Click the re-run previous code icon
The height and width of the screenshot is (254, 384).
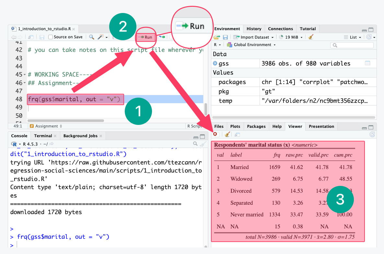pos(162,37)
